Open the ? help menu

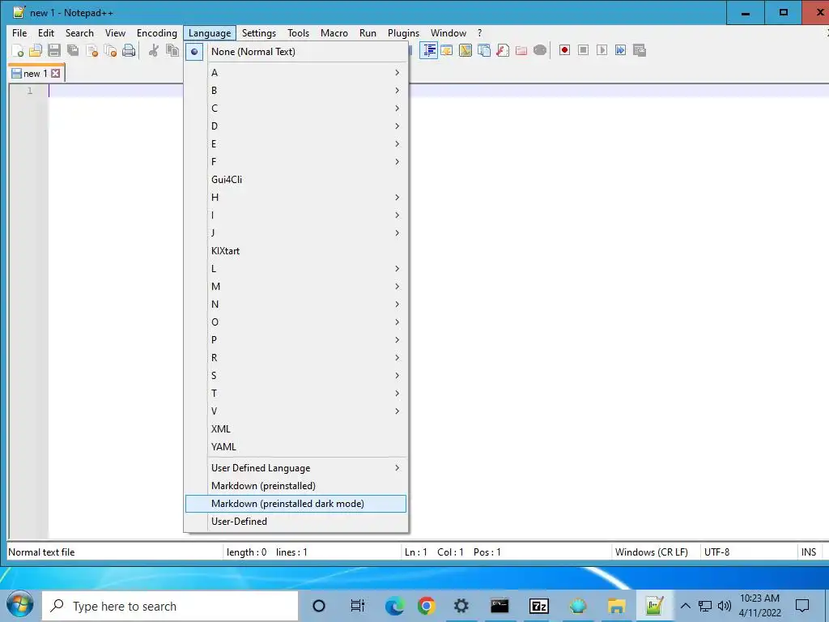(x=479, y=32)
